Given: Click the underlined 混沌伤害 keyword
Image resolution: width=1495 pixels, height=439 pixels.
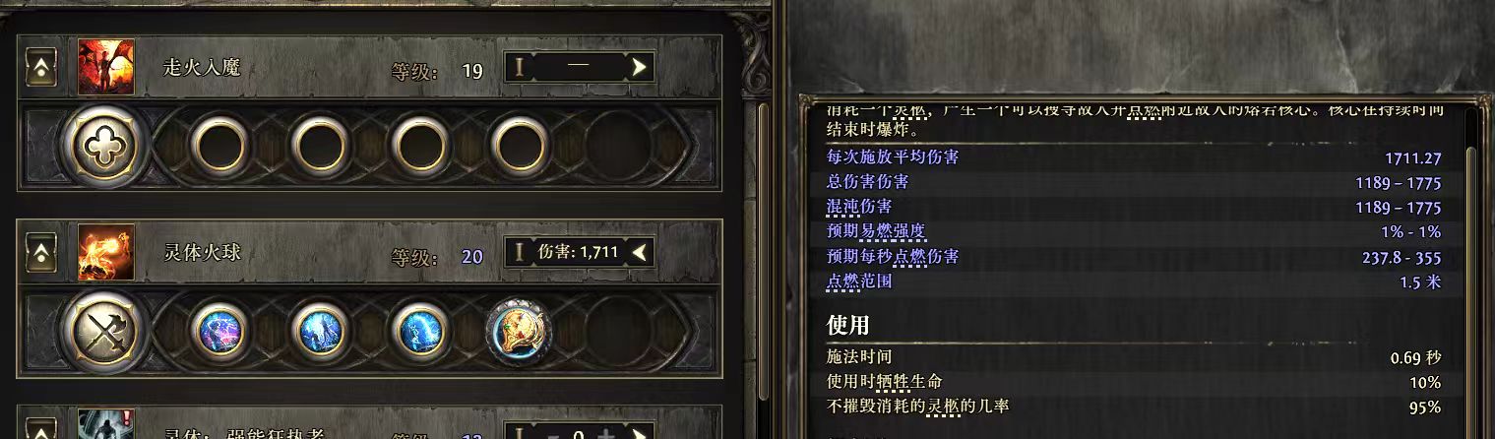Looking at the screenshot, I should [859, 207].
